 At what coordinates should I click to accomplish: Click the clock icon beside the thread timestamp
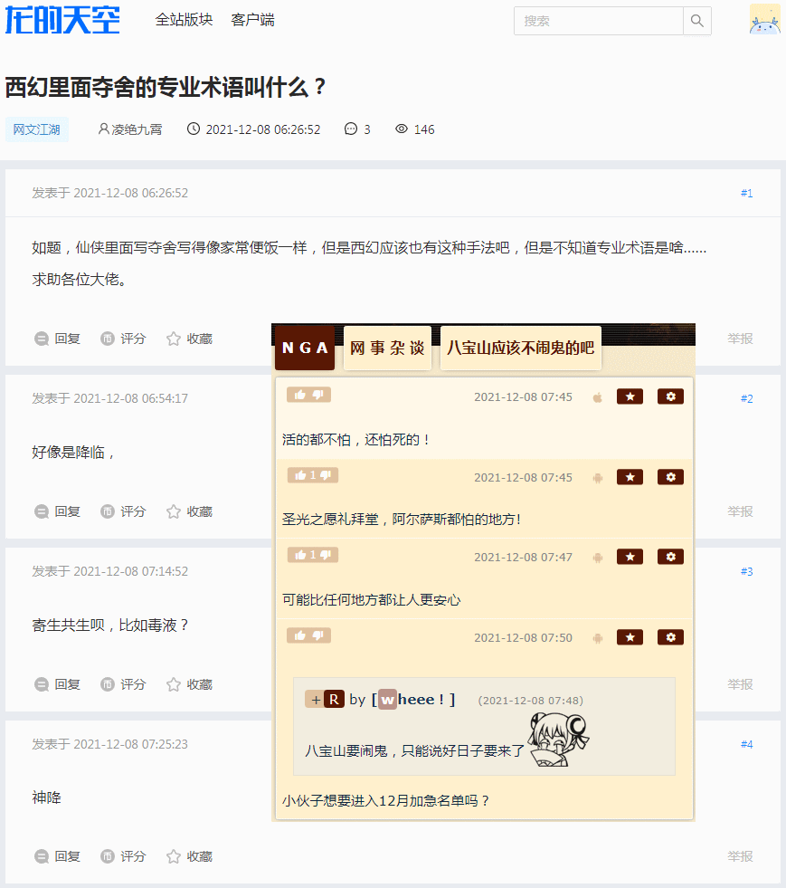pos(193,129)
